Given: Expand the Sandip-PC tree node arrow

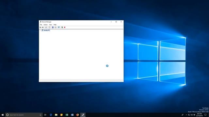Looking at the screenshot, I should pyautogui.click(x=40, y=30).
